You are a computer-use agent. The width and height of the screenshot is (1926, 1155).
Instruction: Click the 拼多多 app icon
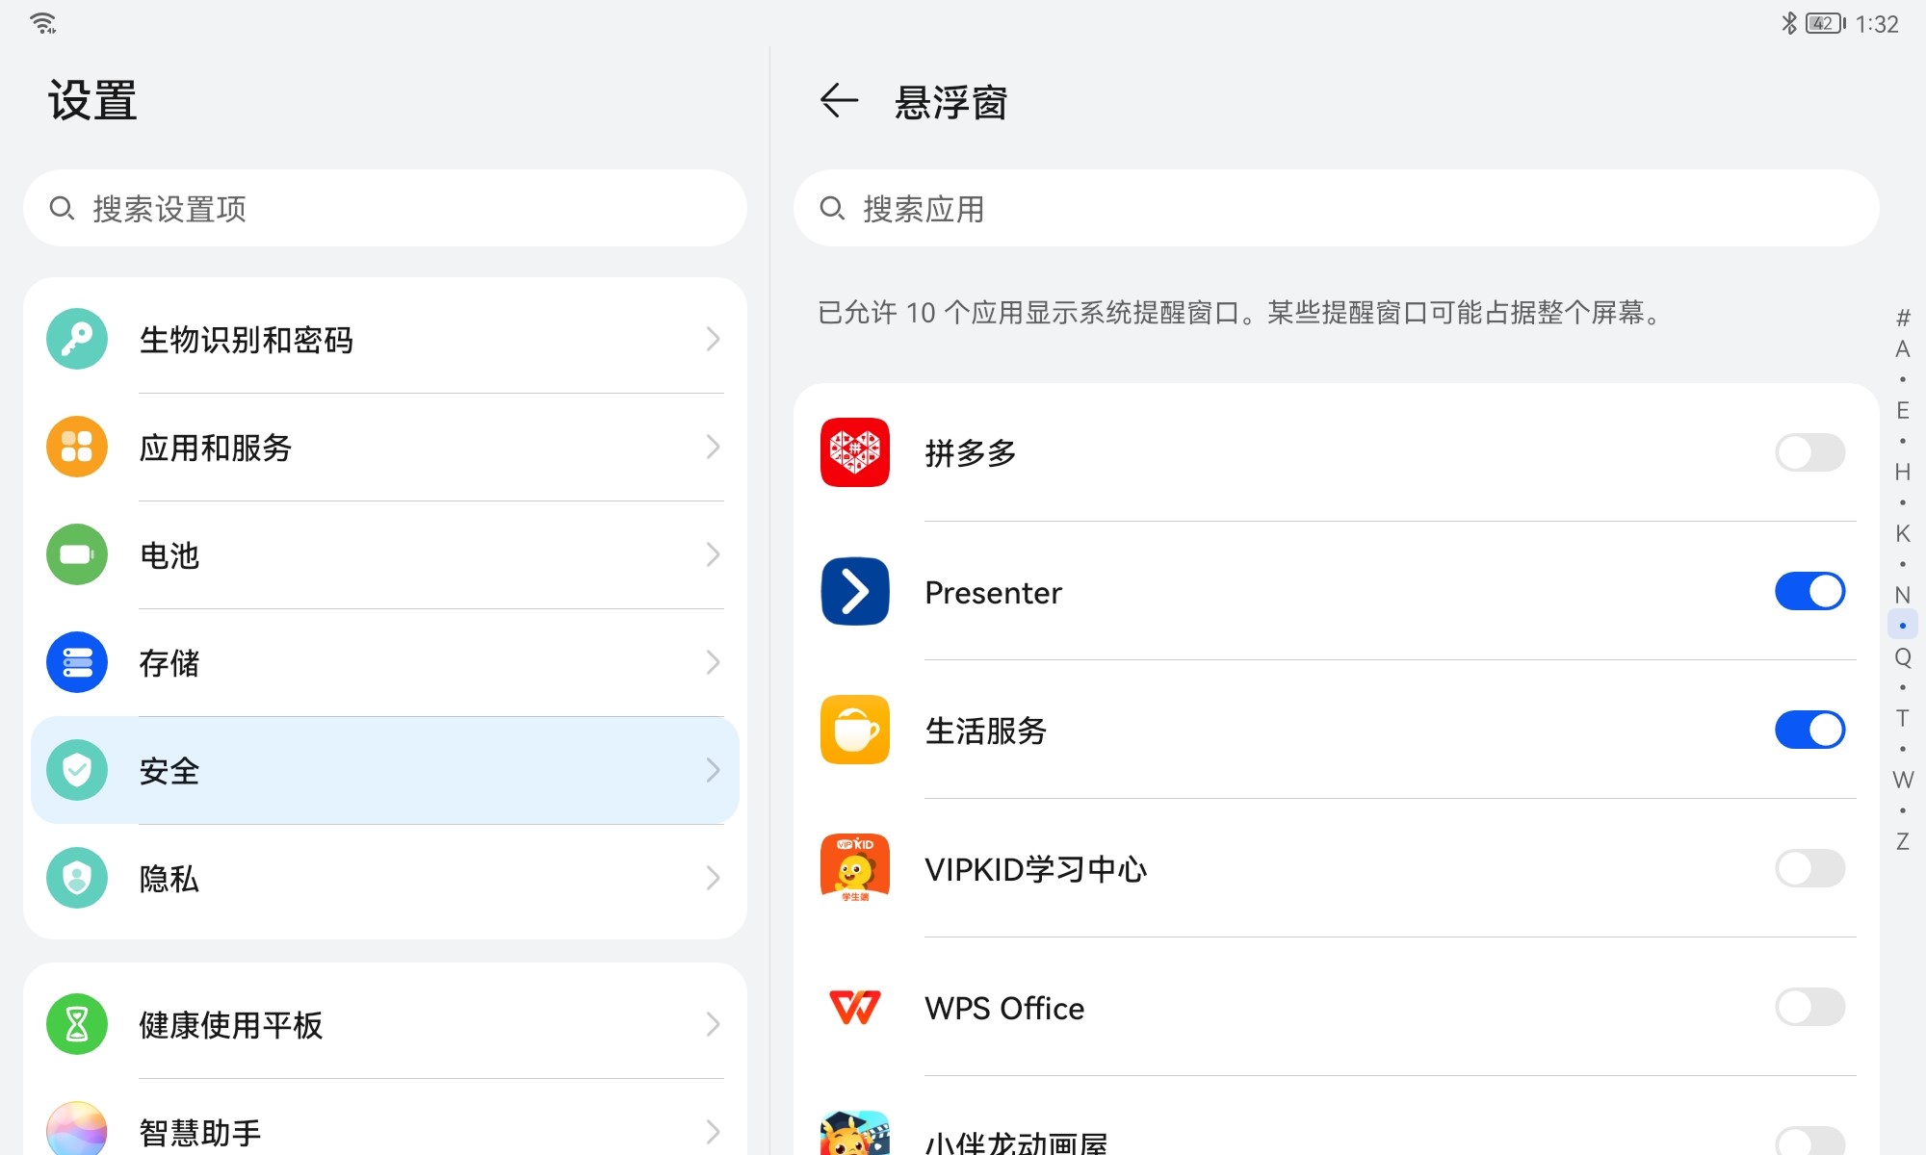coord(855,452)
